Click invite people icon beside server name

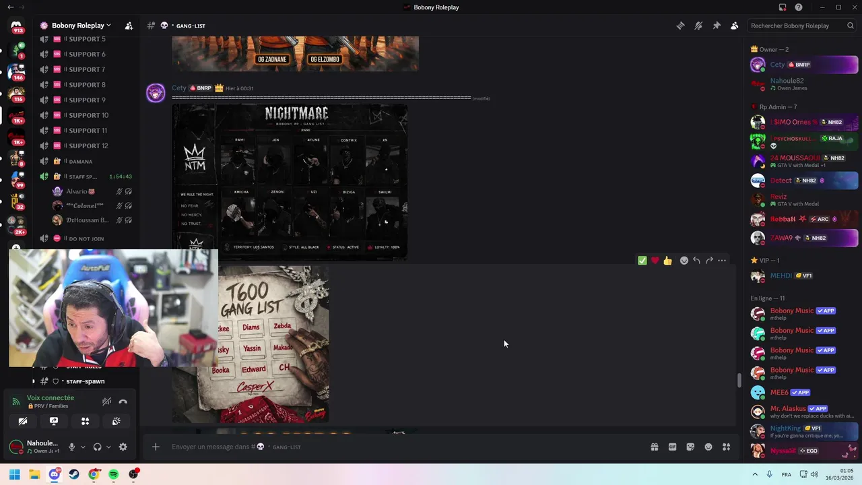pyautogui.click(x=129, y=26)
